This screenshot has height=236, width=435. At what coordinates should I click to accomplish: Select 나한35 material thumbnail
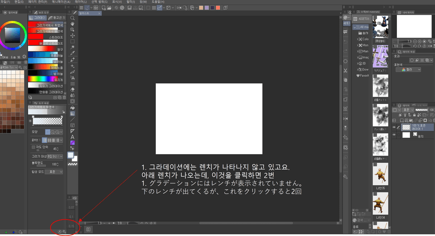(380, 174)
